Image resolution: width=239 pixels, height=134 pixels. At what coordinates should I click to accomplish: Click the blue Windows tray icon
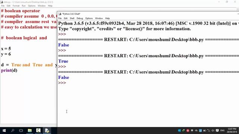(x=179, y=131)
